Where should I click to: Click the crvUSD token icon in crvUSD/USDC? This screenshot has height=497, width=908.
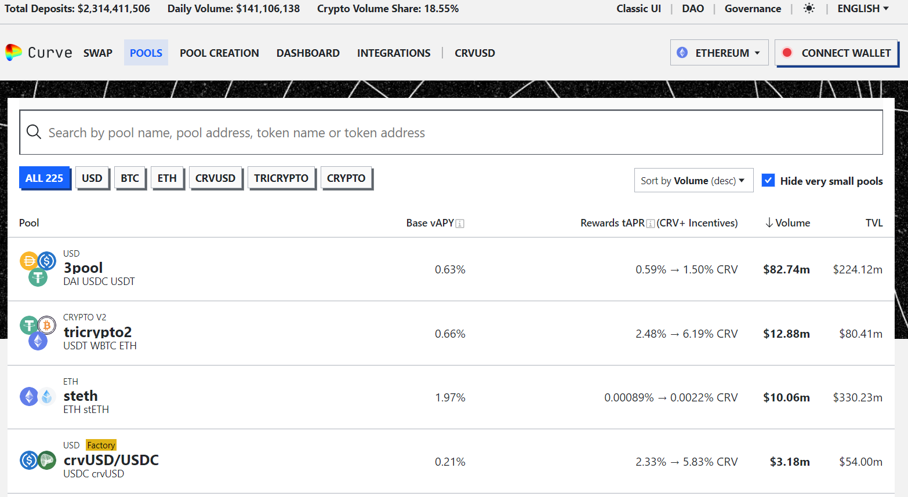tap(47, 461)
